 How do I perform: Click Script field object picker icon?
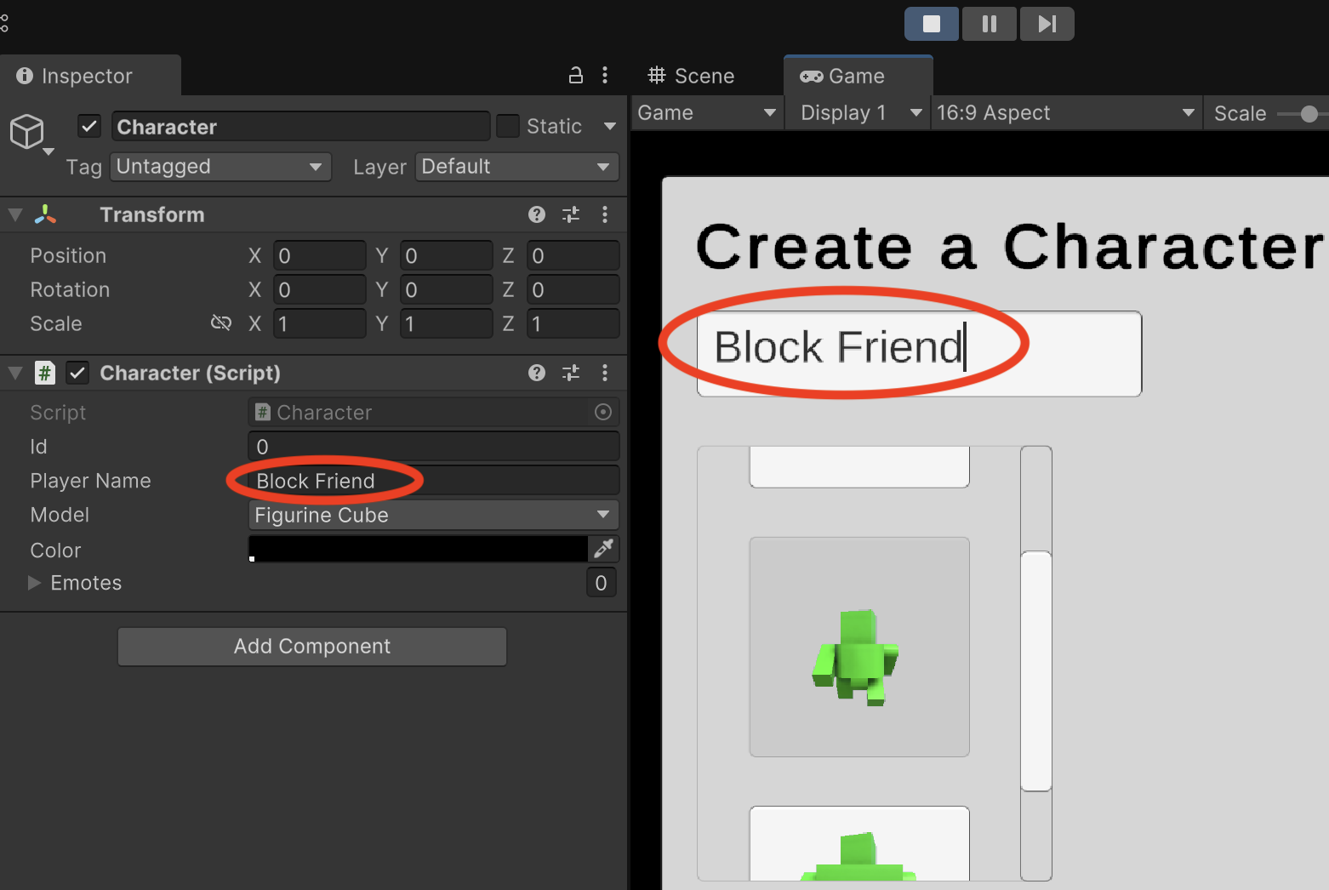point(602,413)
